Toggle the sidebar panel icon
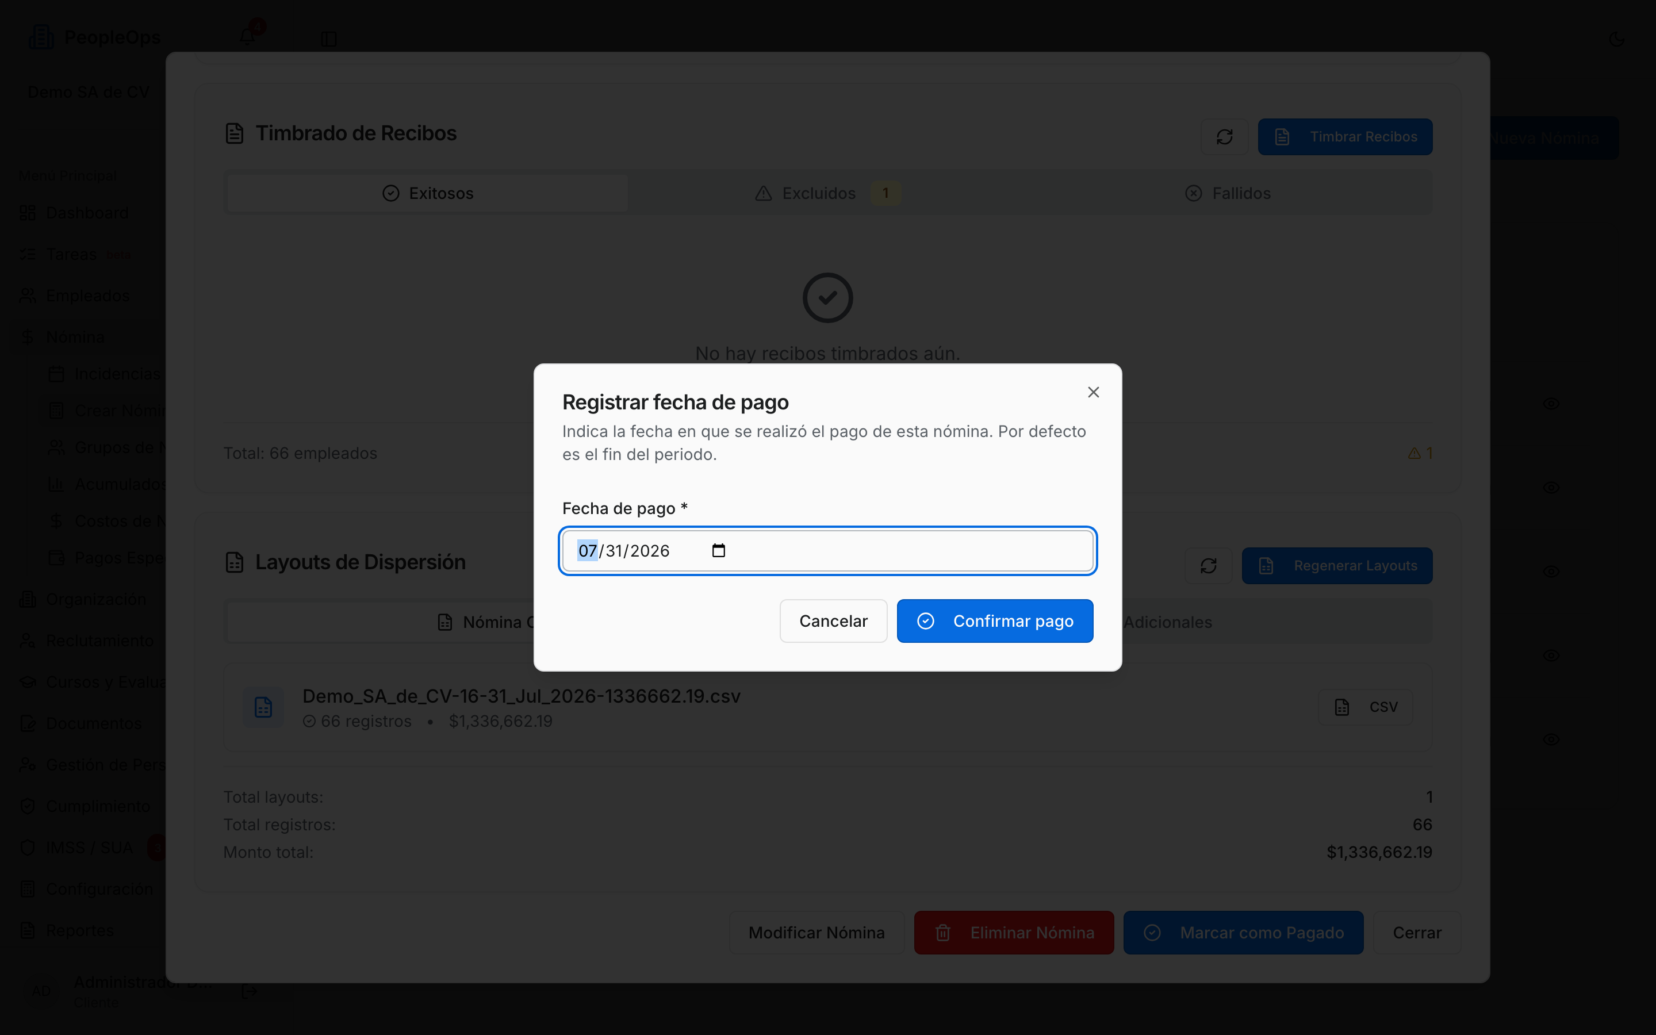Viewport: 1656px width, 1035px height. point(329,39)
